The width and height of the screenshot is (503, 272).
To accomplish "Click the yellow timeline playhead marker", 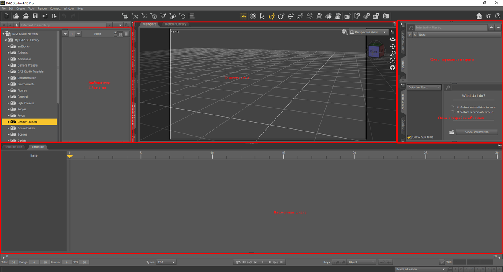I will pyautogui.click(x=70, y=156).
